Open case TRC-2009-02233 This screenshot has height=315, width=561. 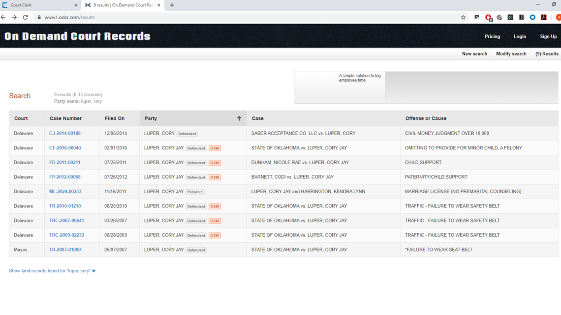(x=66, y=235)
